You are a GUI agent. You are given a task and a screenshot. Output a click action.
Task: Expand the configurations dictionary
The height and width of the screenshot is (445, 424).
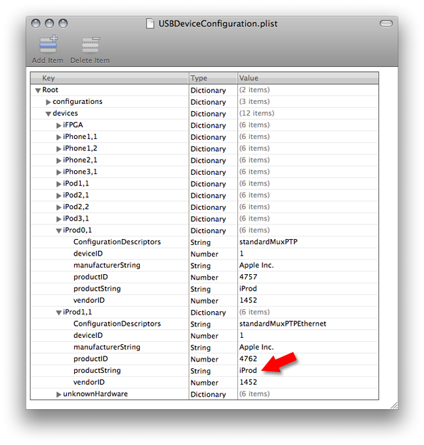point(48,102)
